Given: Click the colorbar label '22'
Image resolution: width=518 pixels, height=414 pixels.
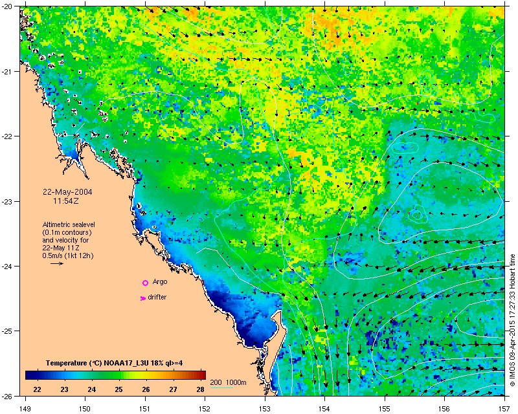Looking at the screenshot, I should [38, 389].
